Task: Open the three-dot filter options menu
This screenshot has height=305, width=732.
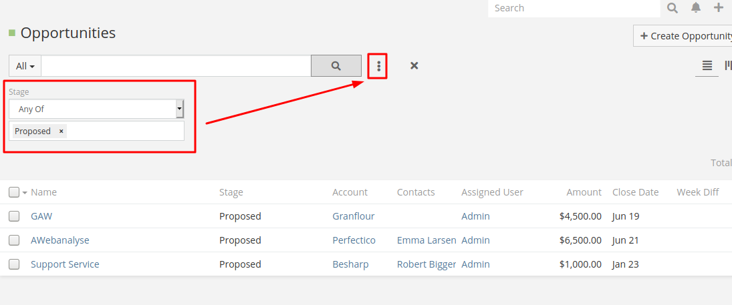Action: tap(378, 66)
